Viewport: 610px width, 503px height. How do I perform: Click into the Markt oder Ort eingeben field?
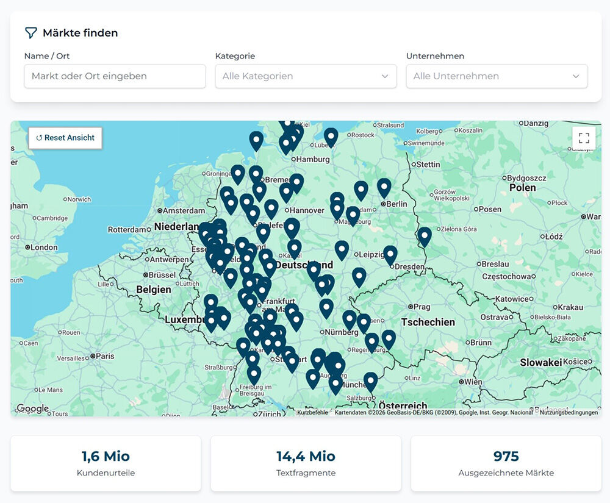tap(115, 76)
